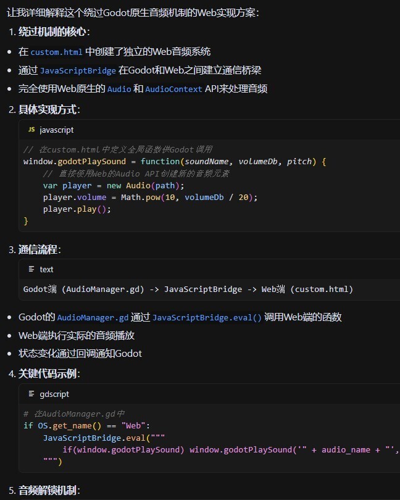400x500 pixels.
Task: Open the AudioManager.gd file link
Action: [x=93, y=318]
